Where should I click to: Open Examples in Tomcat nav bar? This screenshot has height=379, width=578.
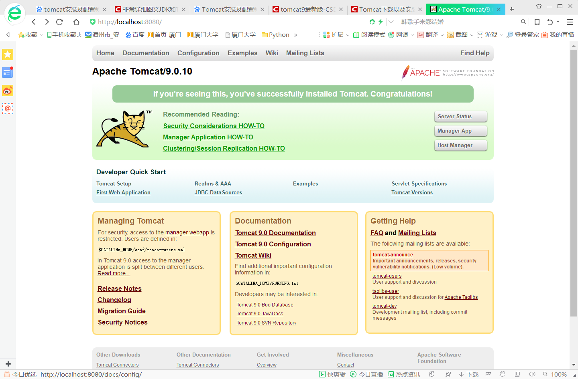242,53
